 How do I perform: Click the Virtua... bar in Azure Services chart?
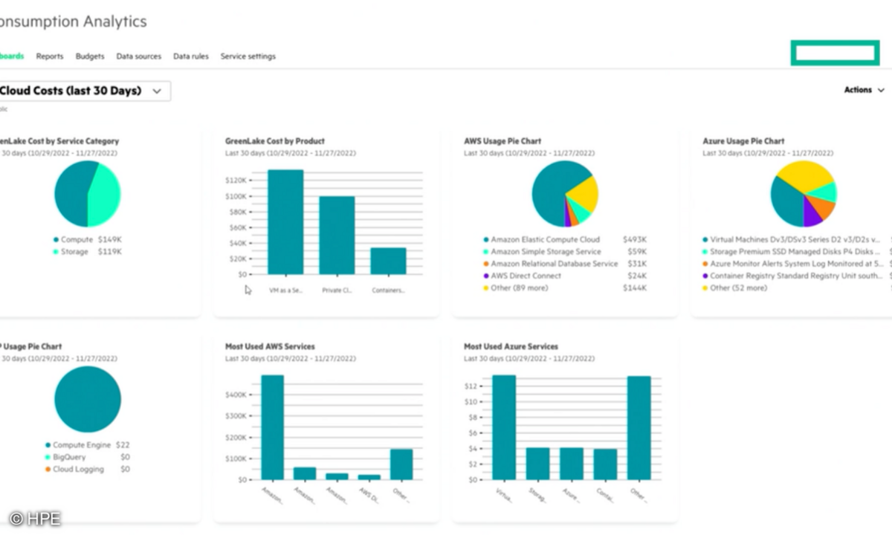pyautogui.click(x=504, y=427)
